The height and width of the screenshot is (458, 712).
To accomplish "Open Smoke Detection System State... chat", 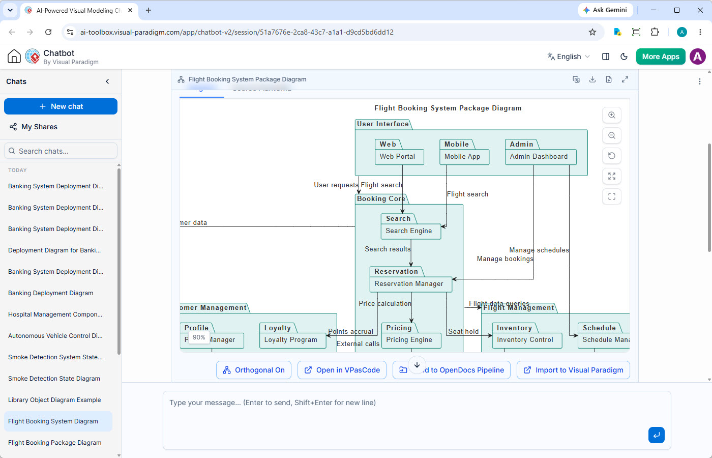I will pos(58,357).
